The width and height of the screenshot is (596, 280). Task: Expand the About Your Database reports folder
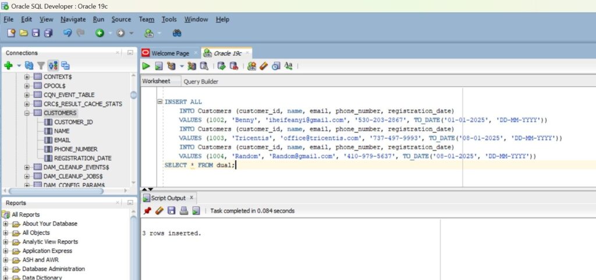click(x=6, y=224)
